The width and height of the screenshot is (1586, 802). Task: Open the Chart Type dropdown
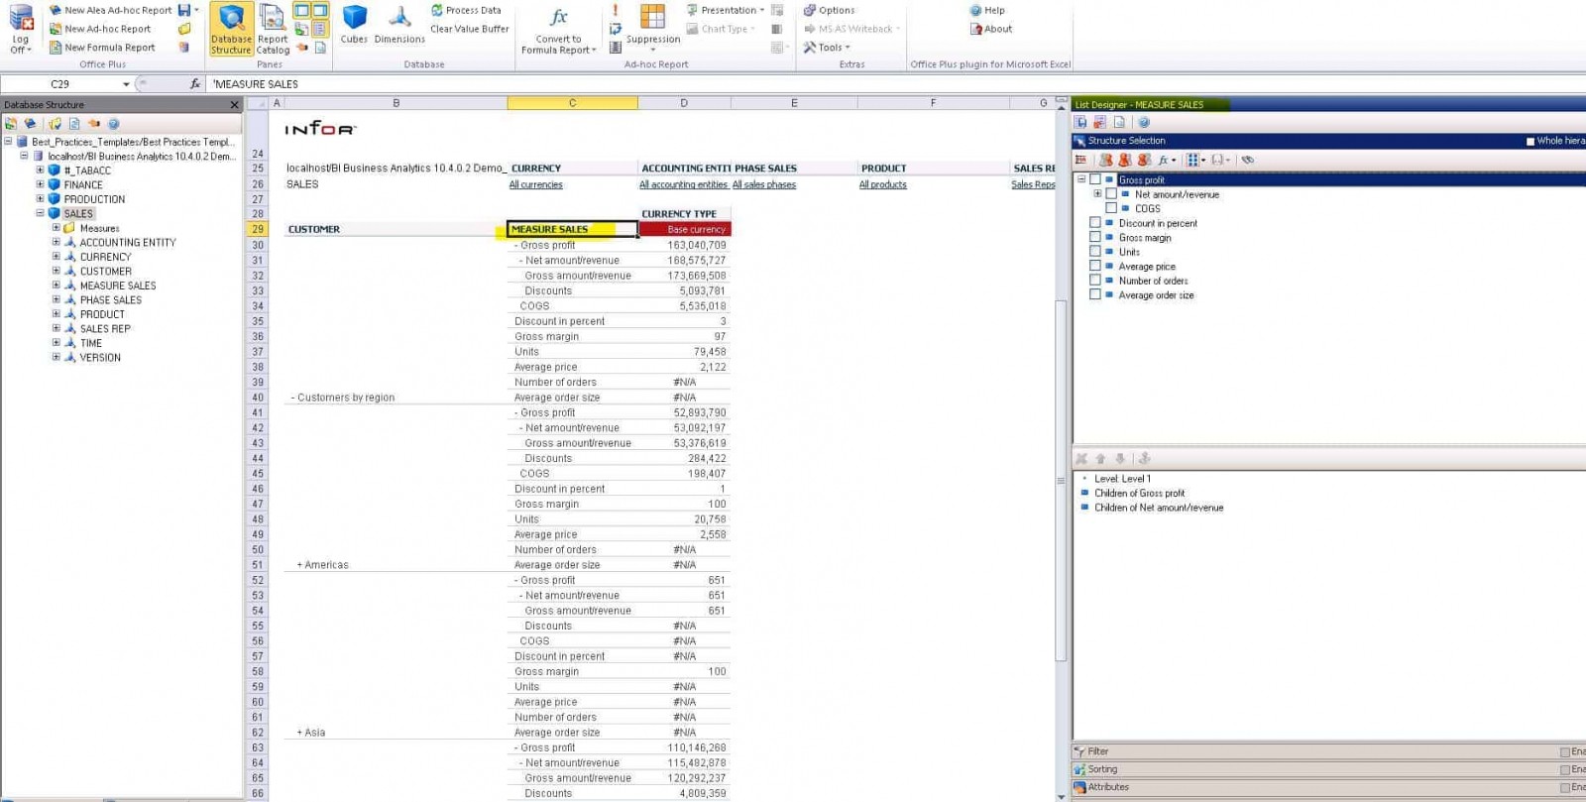coord(721,29)
